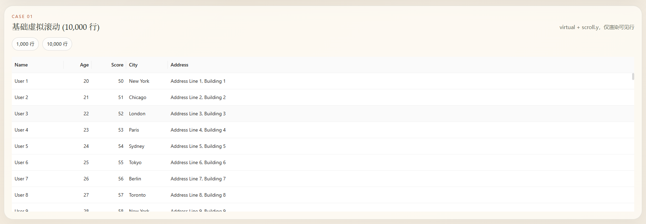The image size is (646, 224).
Task: Select the Age column header
Action: pyautogui.click(x=78, y=65)
